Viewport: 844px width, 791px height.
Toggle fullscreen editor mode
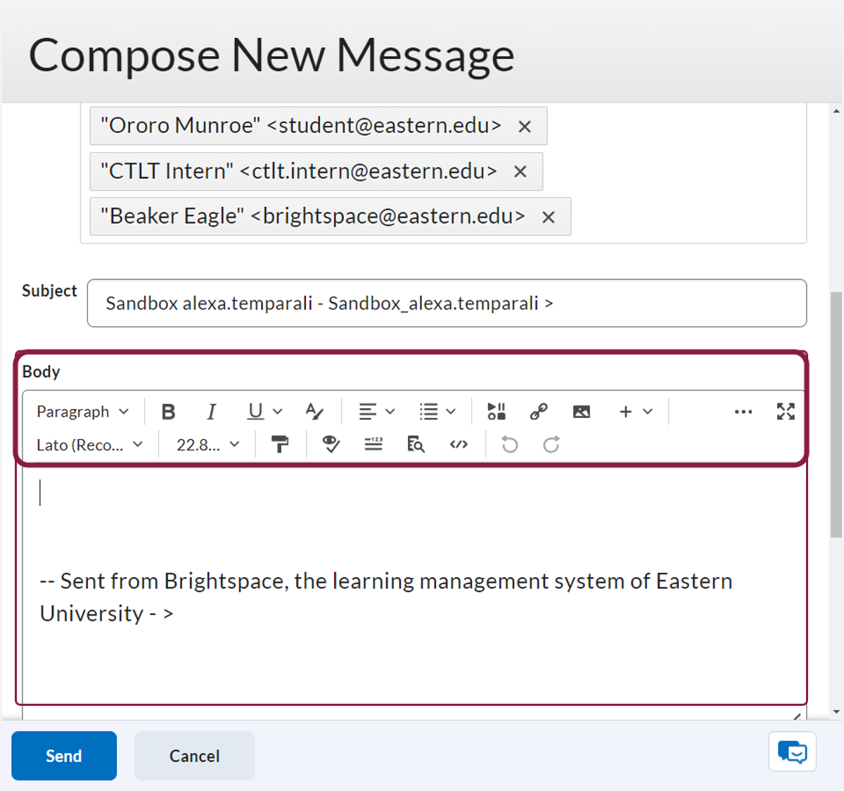(x=786, y=412)
